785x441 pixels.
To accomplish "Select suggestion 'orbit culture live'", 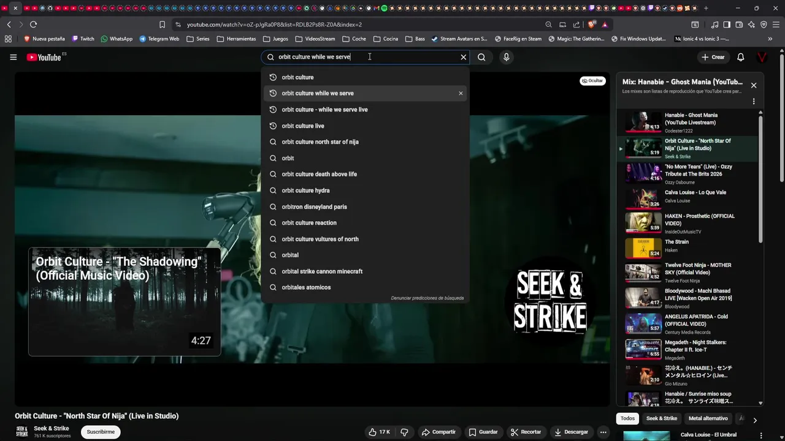I will point(366,126).
